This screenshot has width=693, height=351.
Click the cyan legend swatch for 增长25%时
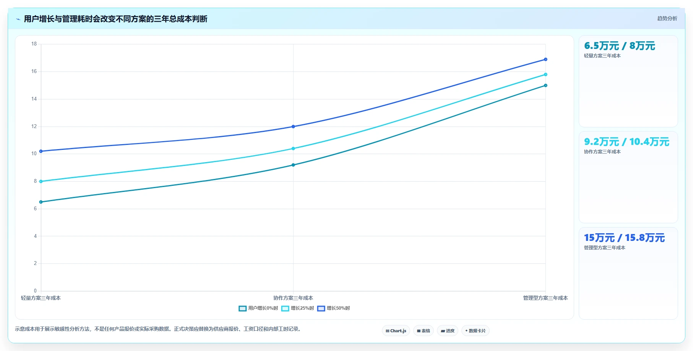[285, 308]
